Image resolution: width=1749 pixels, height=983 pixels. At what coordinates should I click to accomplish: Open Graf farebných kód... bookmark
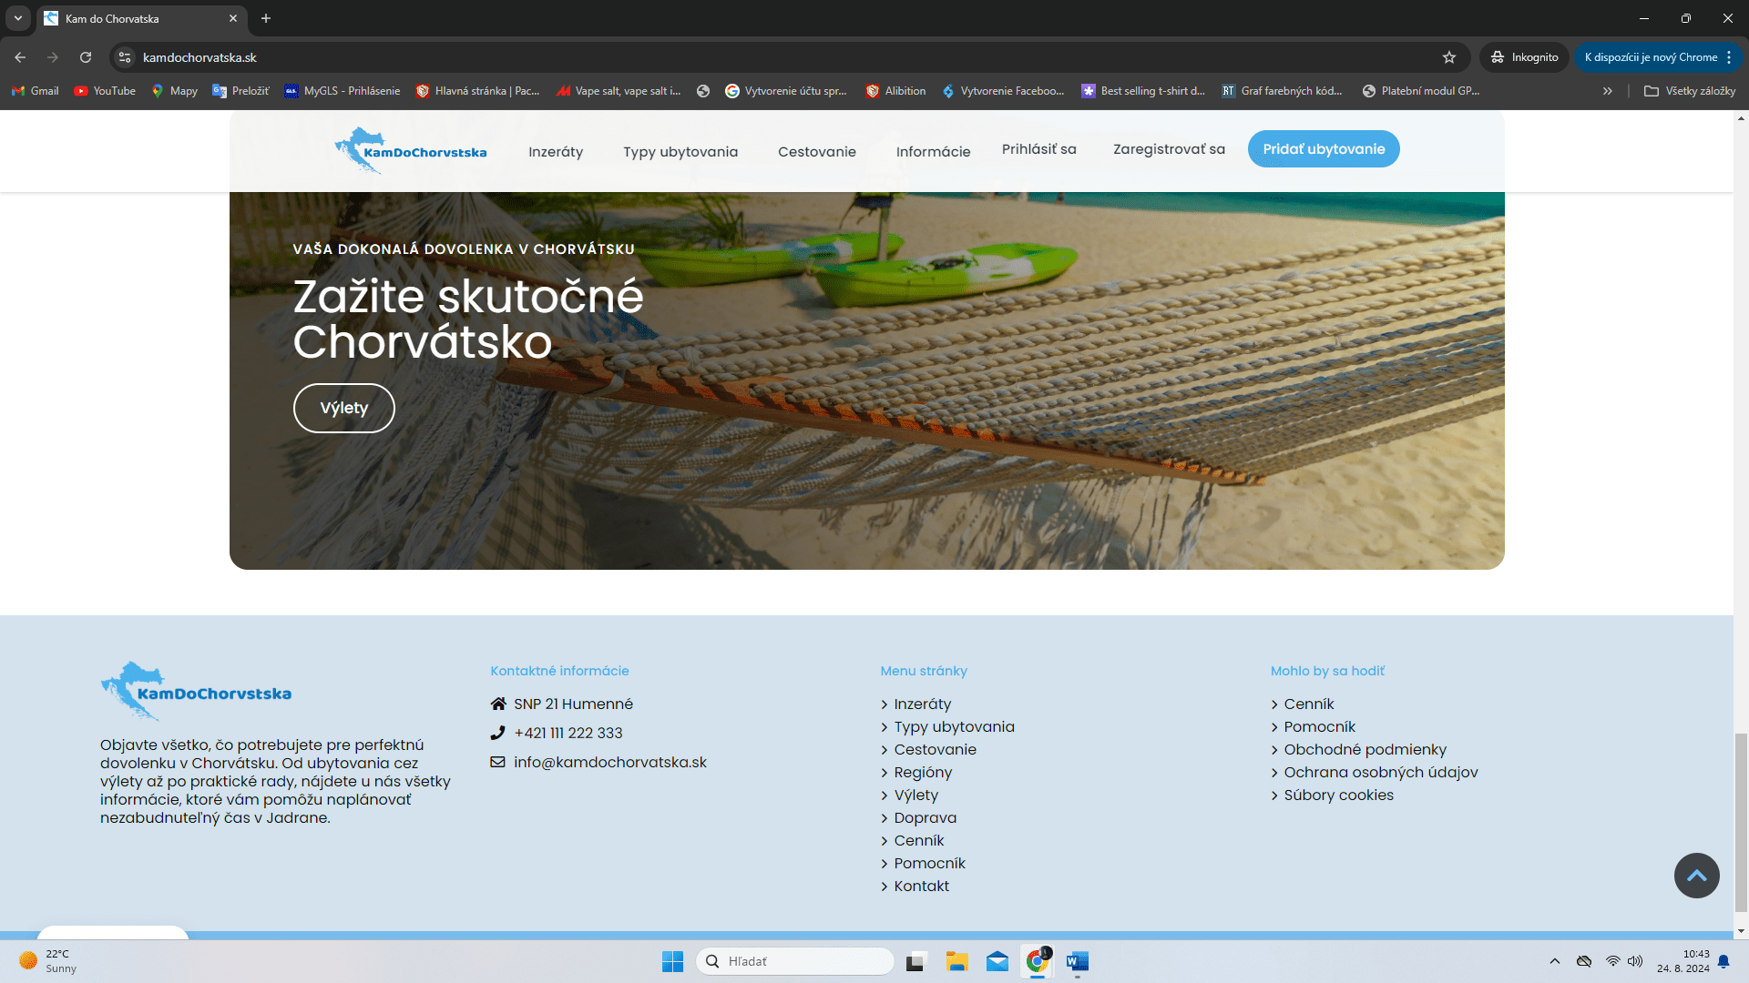(x=1282, y=91)
